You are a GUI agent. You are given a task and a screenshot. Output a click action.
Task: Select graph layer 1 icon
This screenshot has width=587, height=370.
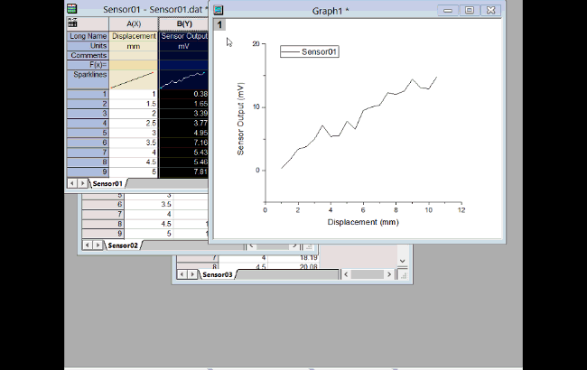tap(219, 25)
